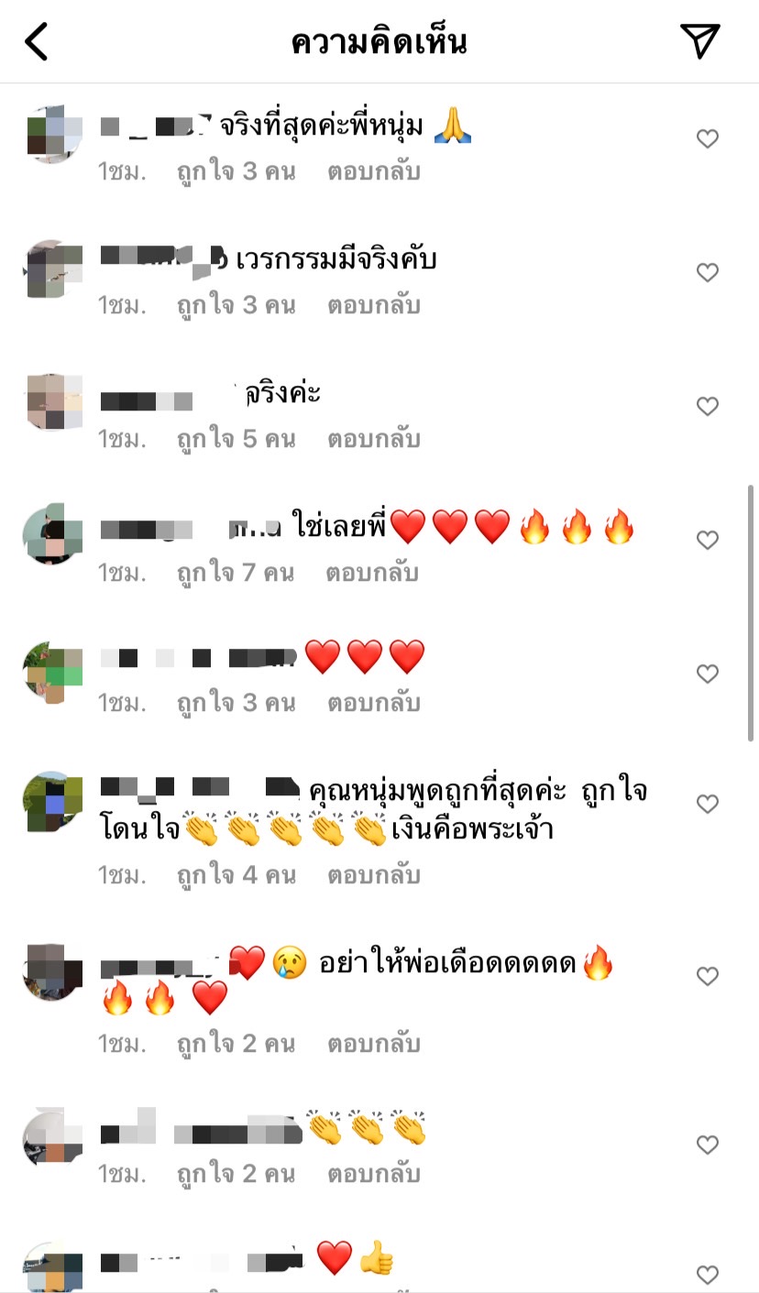
Task: Like the comment "จริงที่สุดค่ะพี่หนุ่ม"
Action: coord(708,139)
